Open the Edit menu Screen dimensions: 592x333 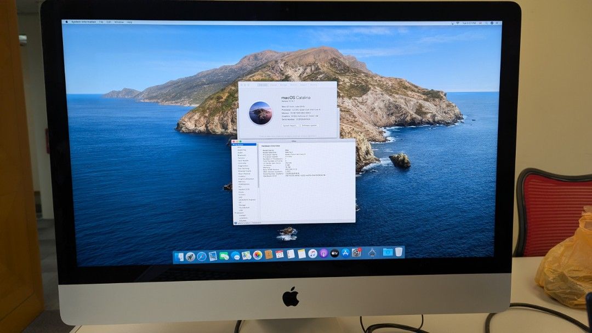[109, 22]
